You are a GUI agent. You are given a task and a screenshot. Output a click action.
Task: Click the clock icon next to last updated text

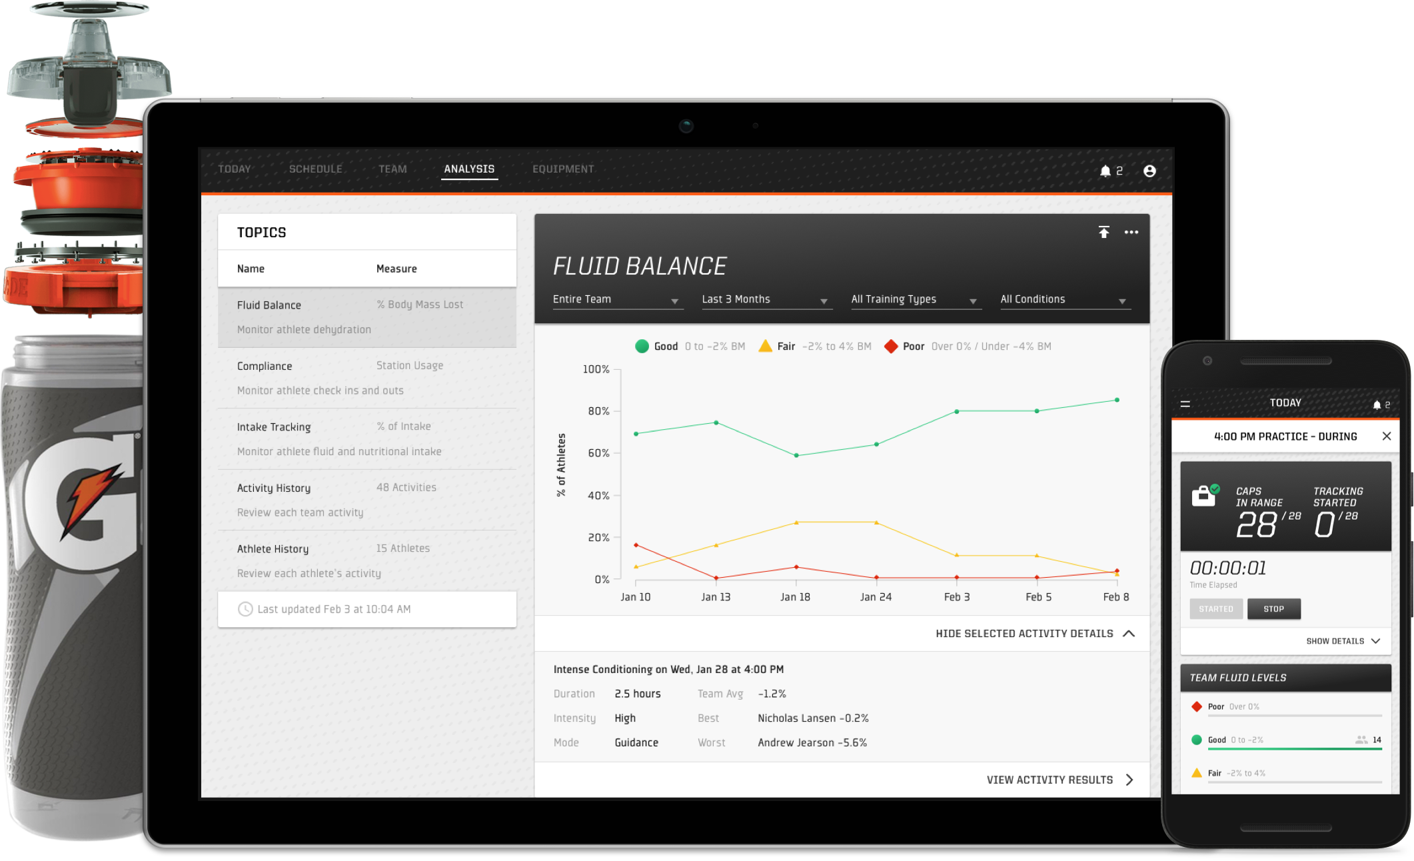[245, 608]
